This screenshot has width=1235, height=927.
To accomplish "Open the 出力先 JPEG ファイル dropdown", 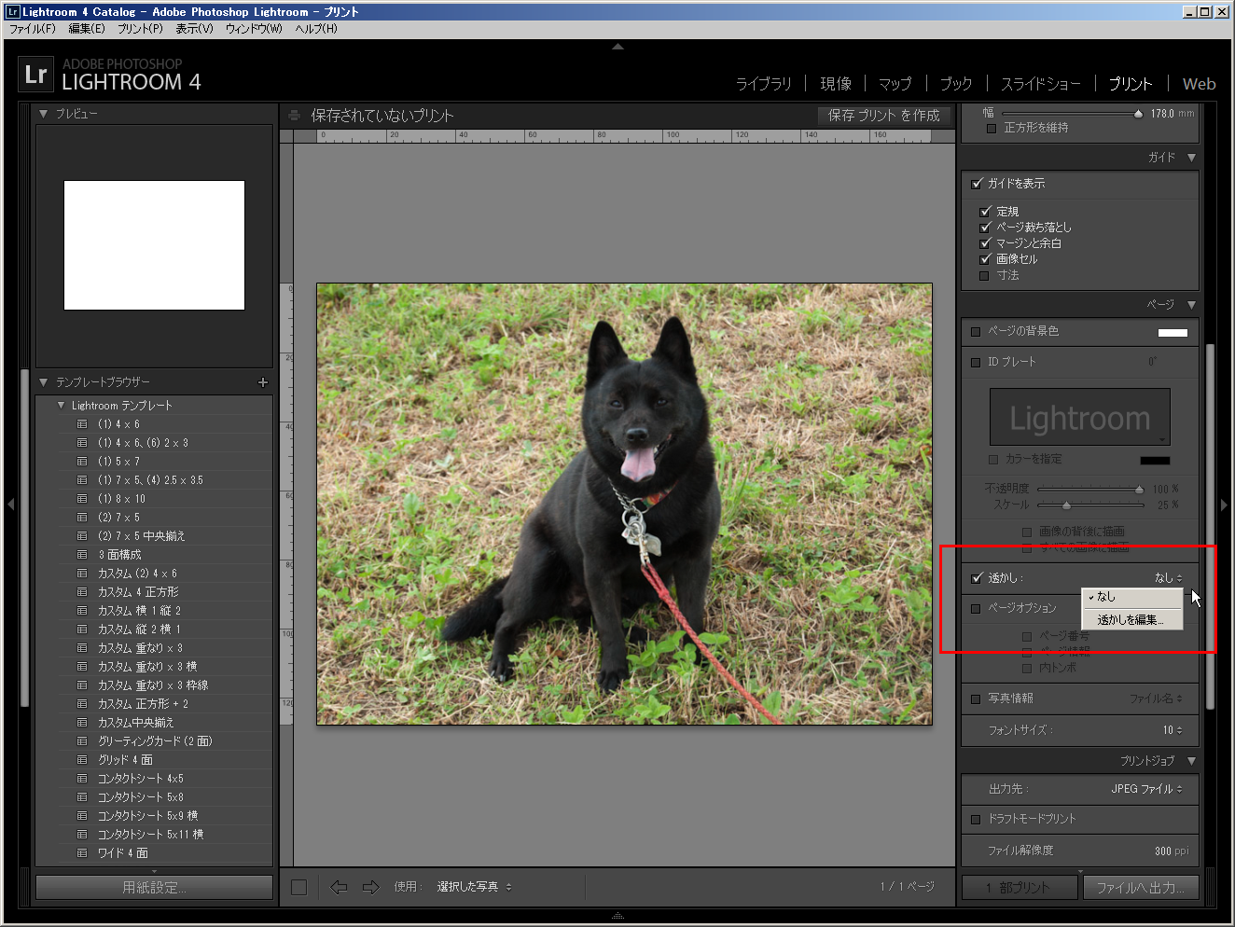I will click(1146, 789).
